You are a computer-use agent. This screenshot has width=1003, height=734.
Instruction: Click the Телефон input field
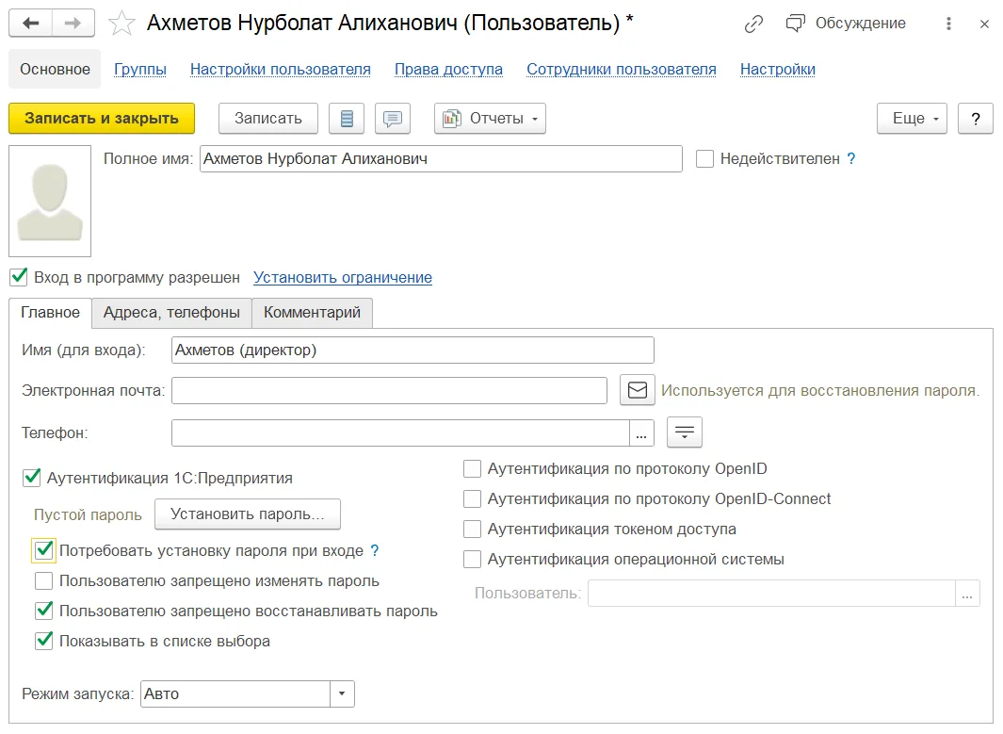[401, 433]
